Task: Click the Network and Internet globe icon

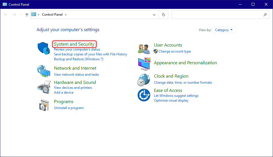Action: pyautogui.click(x=44, y=71)
